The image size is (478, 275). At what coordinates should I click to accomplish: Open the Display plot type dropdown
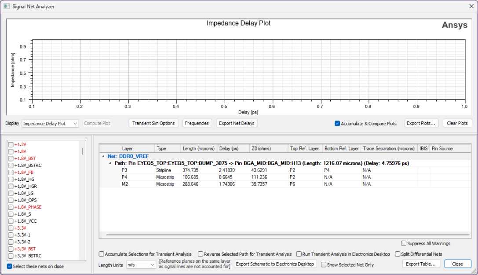[x=50, y=124]
